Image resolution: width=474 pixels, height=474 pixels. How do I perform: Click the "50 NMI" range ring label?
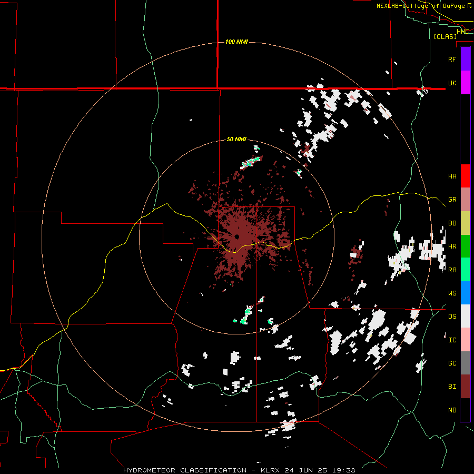236,139
